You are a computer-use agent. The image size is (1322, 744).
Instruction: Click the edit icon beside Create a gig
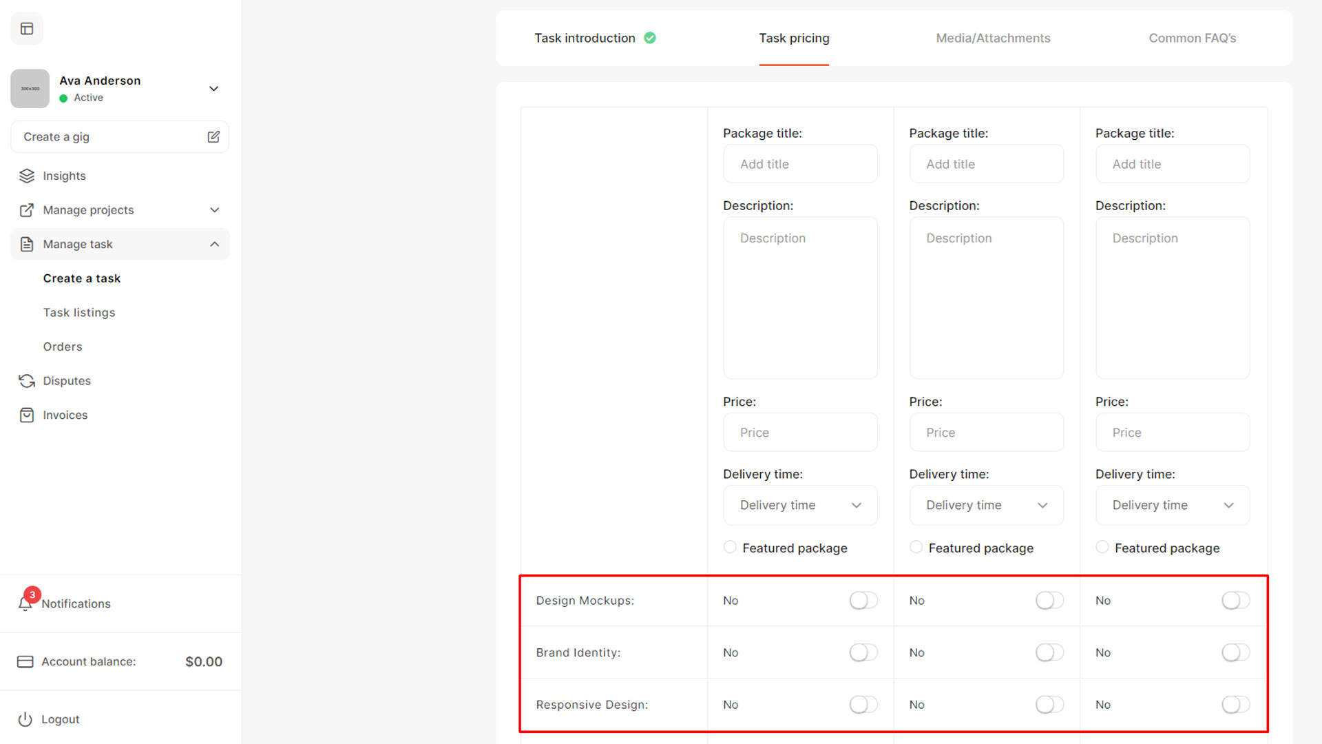[x=213, y=136]
